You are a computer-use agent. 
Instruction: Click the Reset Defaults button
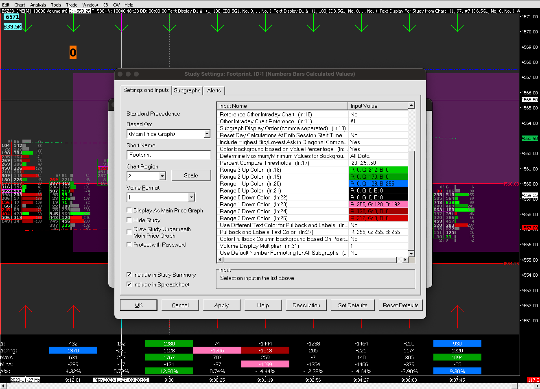pyautogui.click(x=400, y=305)
